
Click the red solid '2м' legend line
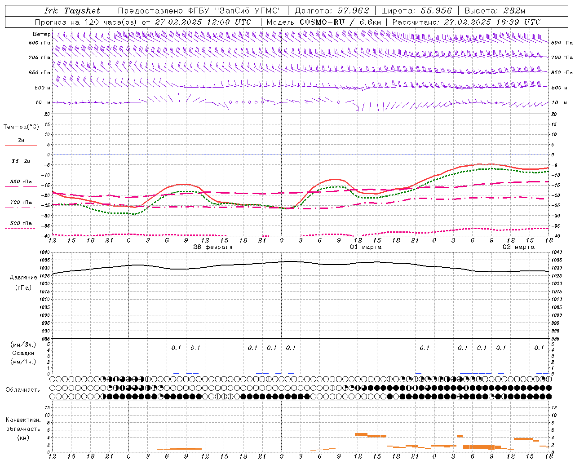(21, 146)
